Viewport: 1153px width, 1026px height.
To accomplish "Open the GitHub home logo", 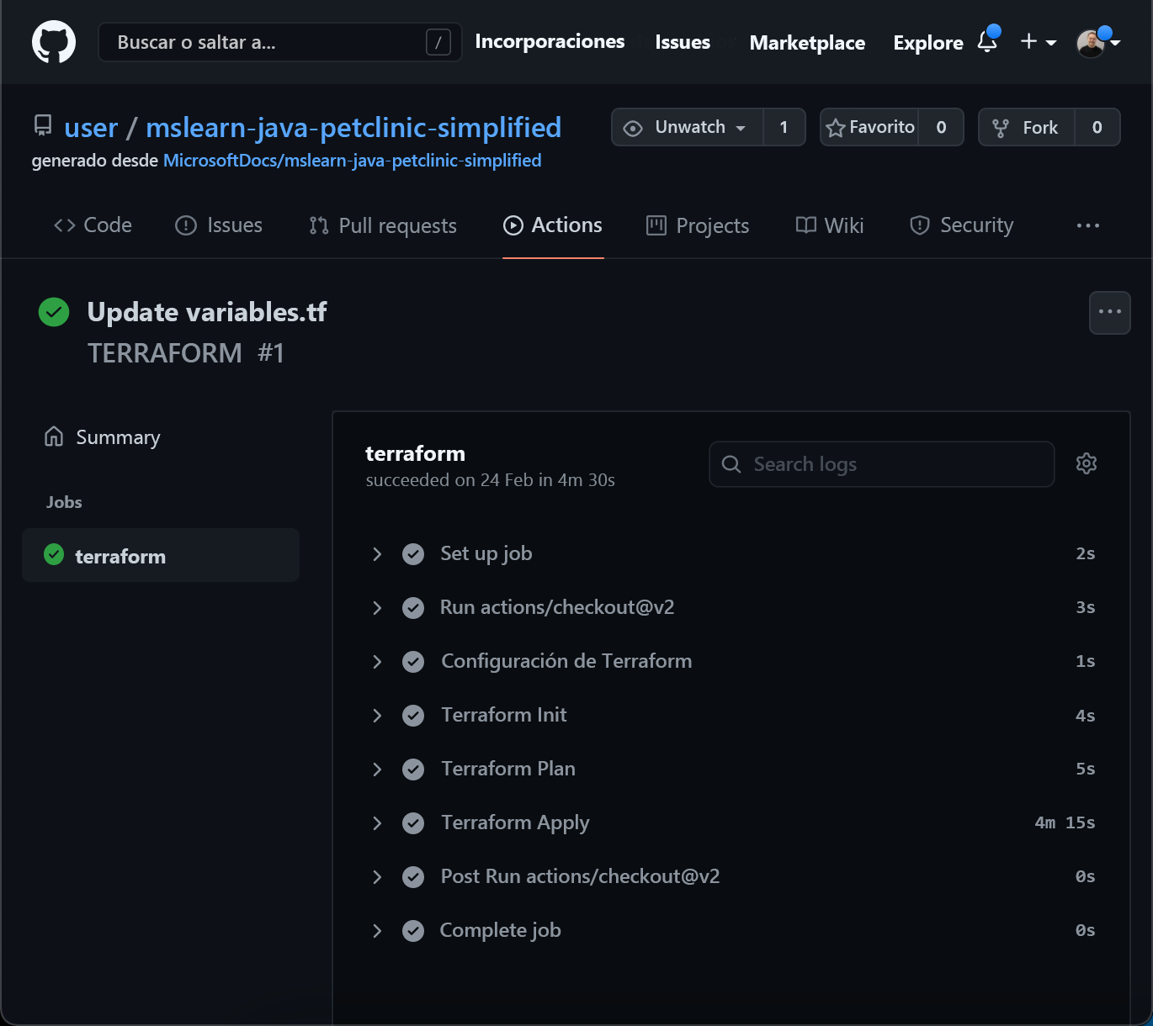I will click(x=54, y=42).
